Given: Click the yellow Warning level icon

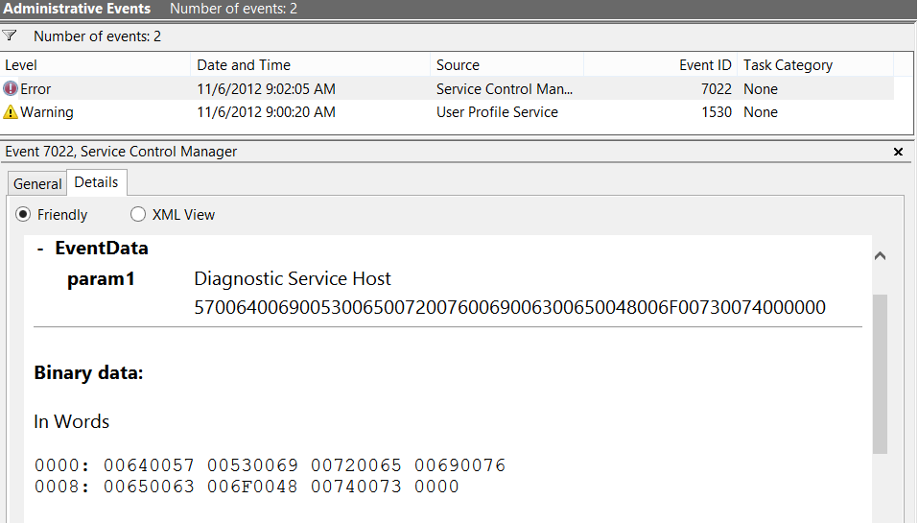Looking at the screenshot, I should (x=11, y=112).
